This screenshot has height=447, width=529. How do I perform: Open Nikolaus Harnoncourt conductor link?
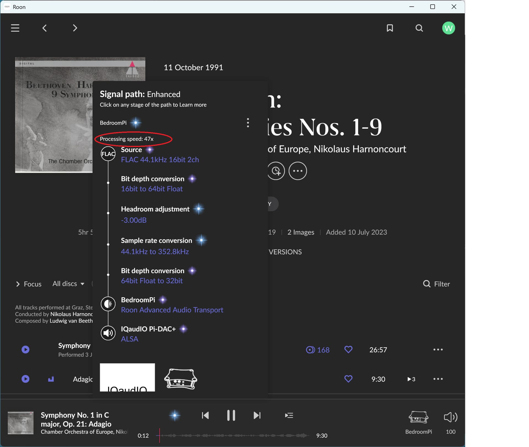point(360,149)
